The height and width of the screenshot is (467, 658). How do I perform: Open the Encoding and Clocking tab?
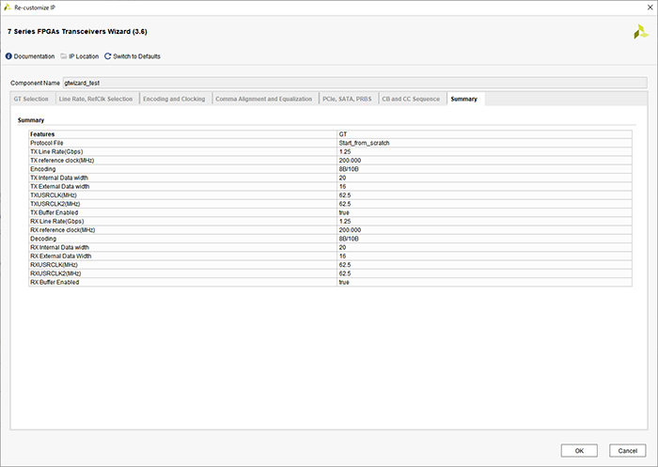(x=174, y=99)
